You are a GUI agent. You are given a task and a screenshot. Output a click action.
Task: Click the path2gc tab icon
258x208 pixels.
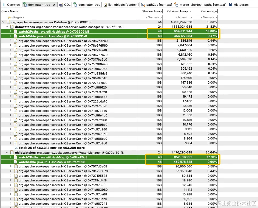(x=143, y=5)
